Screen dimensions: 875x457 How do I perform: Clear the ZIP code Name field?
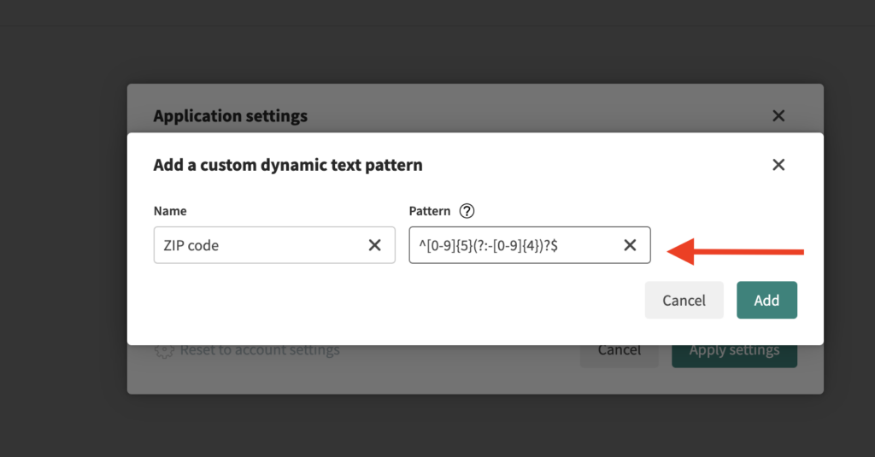[374, 245]
